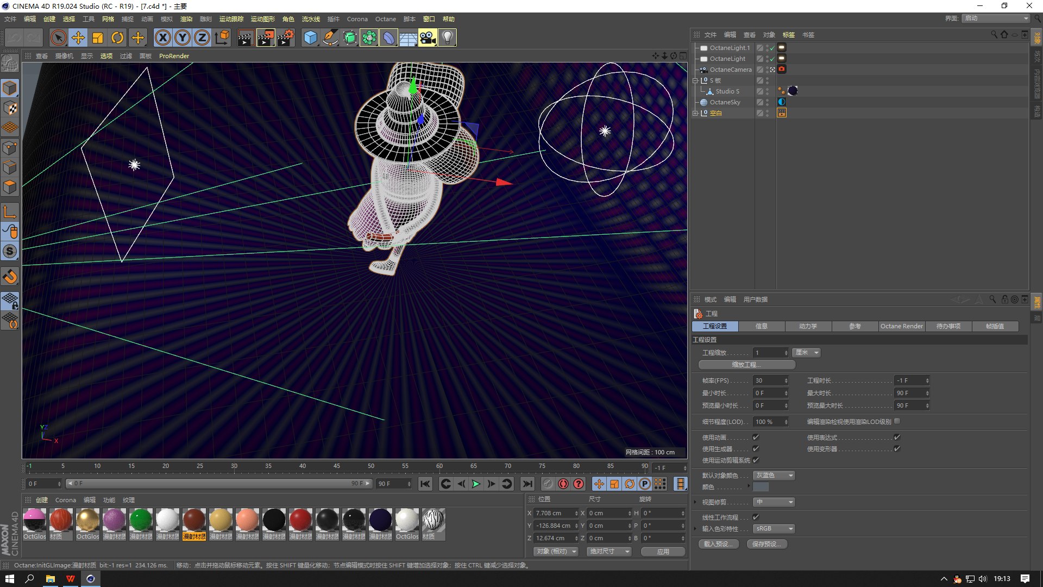Screen dimensions: 1043x587
Task: Activate the Rotate tool in top toolbar
Action: click(117, 38)
